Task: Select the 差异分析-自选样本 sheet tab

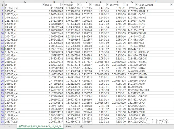Action: 40,126
